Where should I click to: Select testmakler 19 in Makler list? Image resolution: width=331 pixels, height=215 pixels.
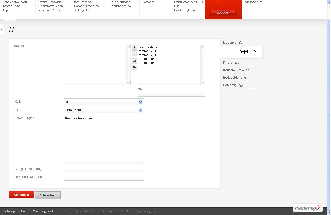pos(148,55)
